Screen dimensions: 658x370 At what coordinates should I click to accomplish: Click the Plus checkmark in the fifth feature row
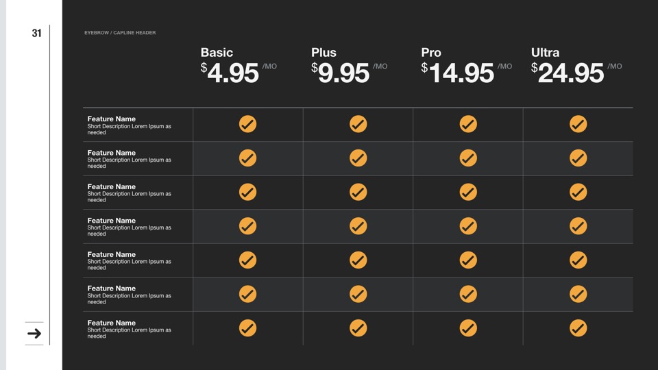point(358,260)
